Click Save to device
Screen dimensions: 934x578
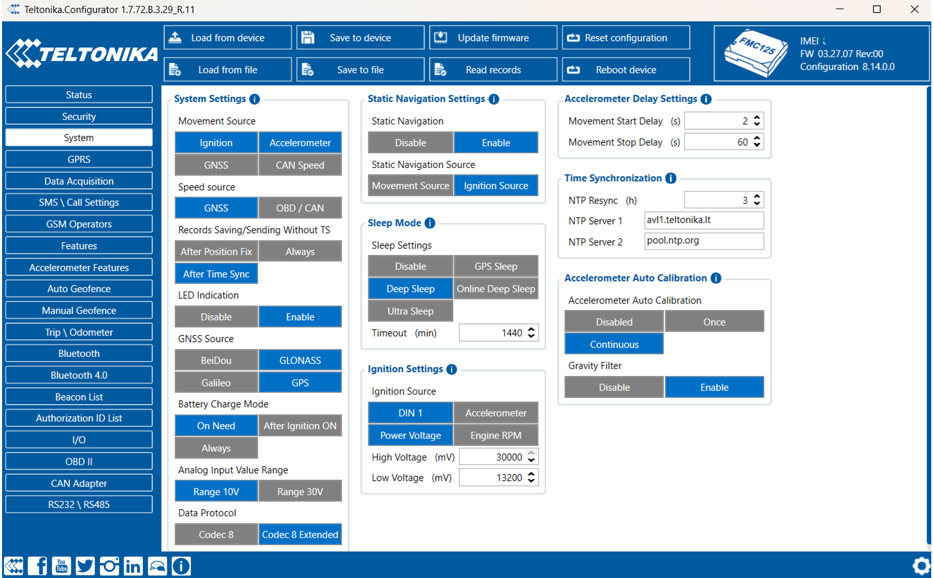[x=360, y=37]
